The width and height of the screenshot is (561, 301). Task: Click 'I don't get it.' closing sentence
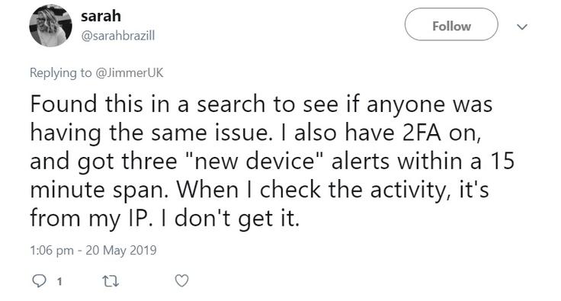pyautogui.click(x=230, y=218)
